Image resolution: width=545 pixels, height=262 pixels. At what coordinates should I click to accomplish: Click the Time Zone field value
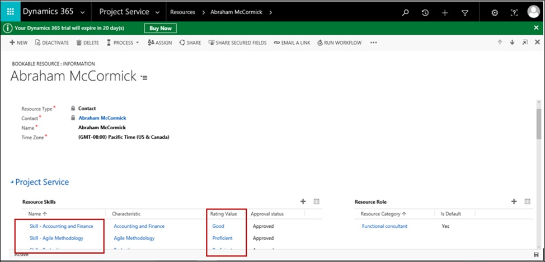124,137
